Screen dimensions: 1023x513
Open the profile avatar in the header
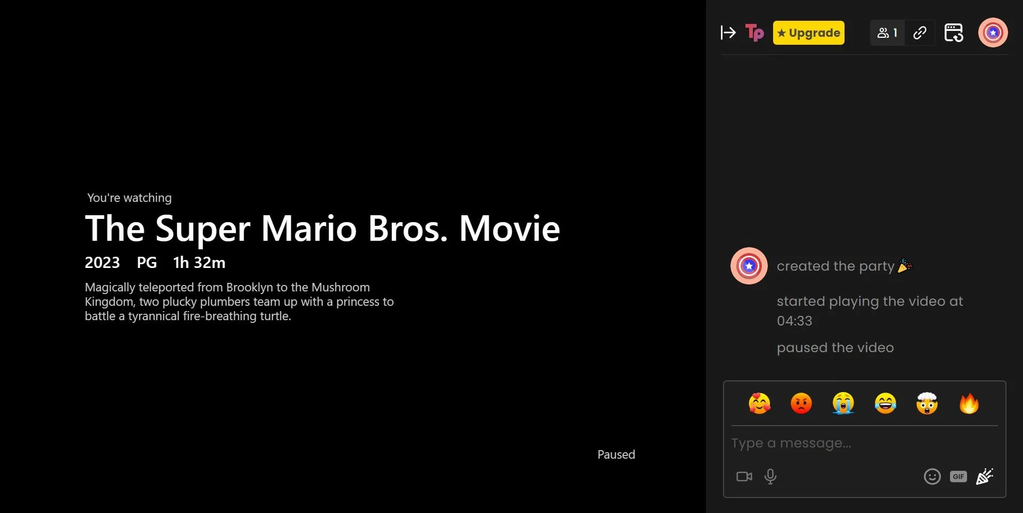point(993,32)
